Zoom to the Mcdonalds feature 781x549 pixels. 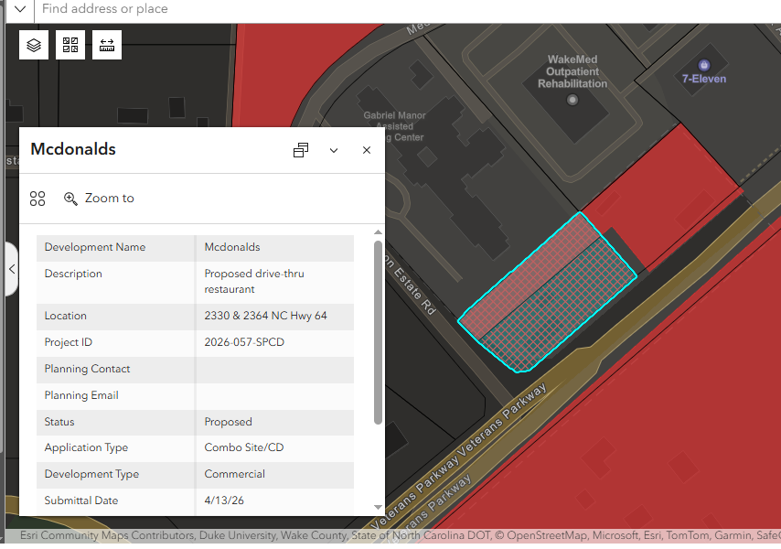[x=99, y=199]
